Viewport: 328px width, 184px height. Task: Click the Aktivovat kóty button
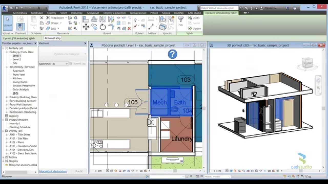pyautogui.click(x=53, y=38)
